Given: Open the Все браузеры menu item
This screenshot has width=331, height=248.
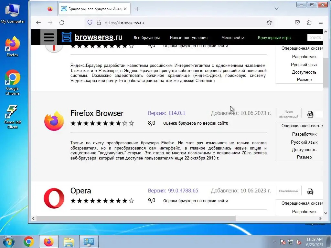Looking at the screenshot, I should [147, 37].
